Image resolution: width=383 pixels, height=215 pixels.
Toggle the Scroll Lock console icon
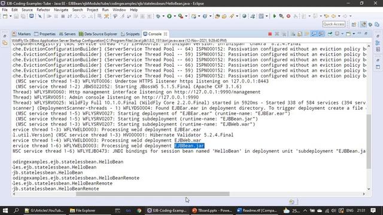coord(300,34)
